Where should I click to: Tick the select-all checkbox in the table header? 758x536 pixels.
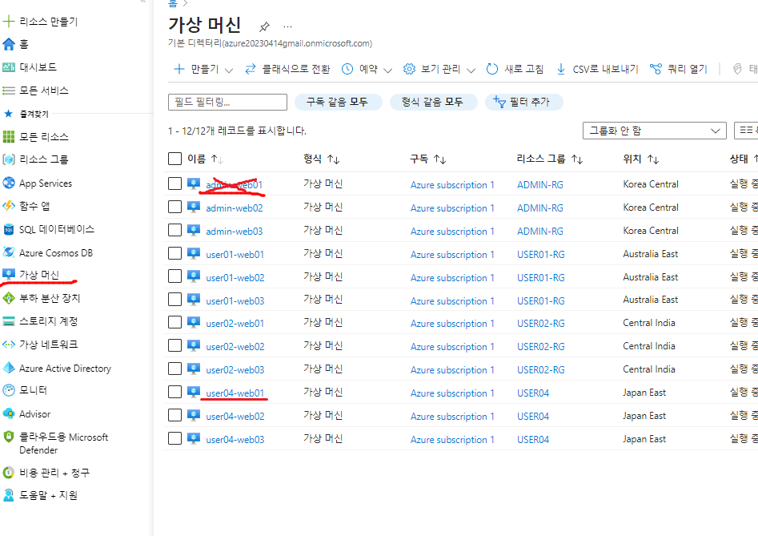click(x=174, y=159)
